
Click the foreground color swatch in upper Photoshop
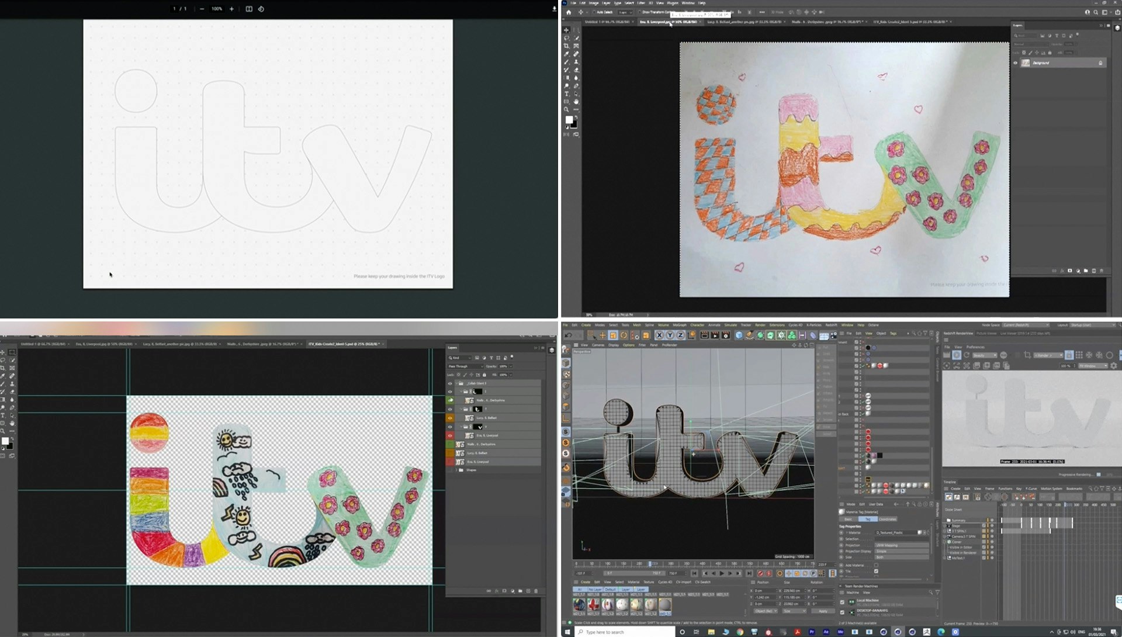(x=569, y=120)
